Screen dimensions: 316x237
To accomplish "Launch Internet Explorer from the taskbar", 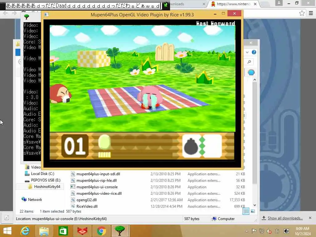I will [x=25, y=231].
